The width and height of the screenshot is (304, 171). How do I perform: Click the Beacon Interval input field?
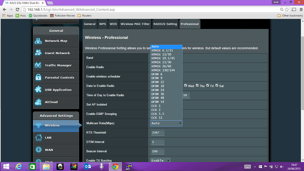[x=158, y=151]
